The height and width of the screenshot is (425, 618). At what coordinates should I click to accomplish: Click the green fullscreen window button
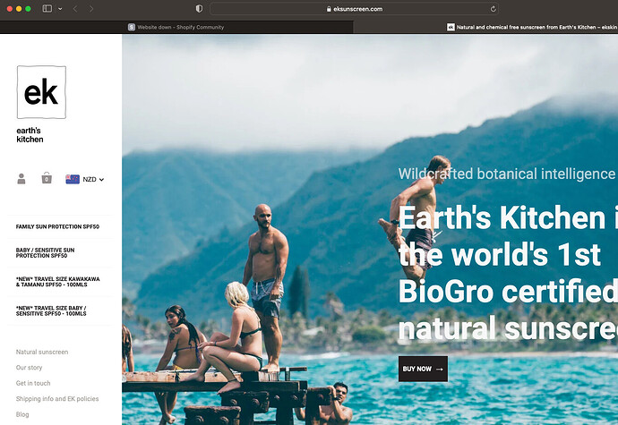point(28,9)
